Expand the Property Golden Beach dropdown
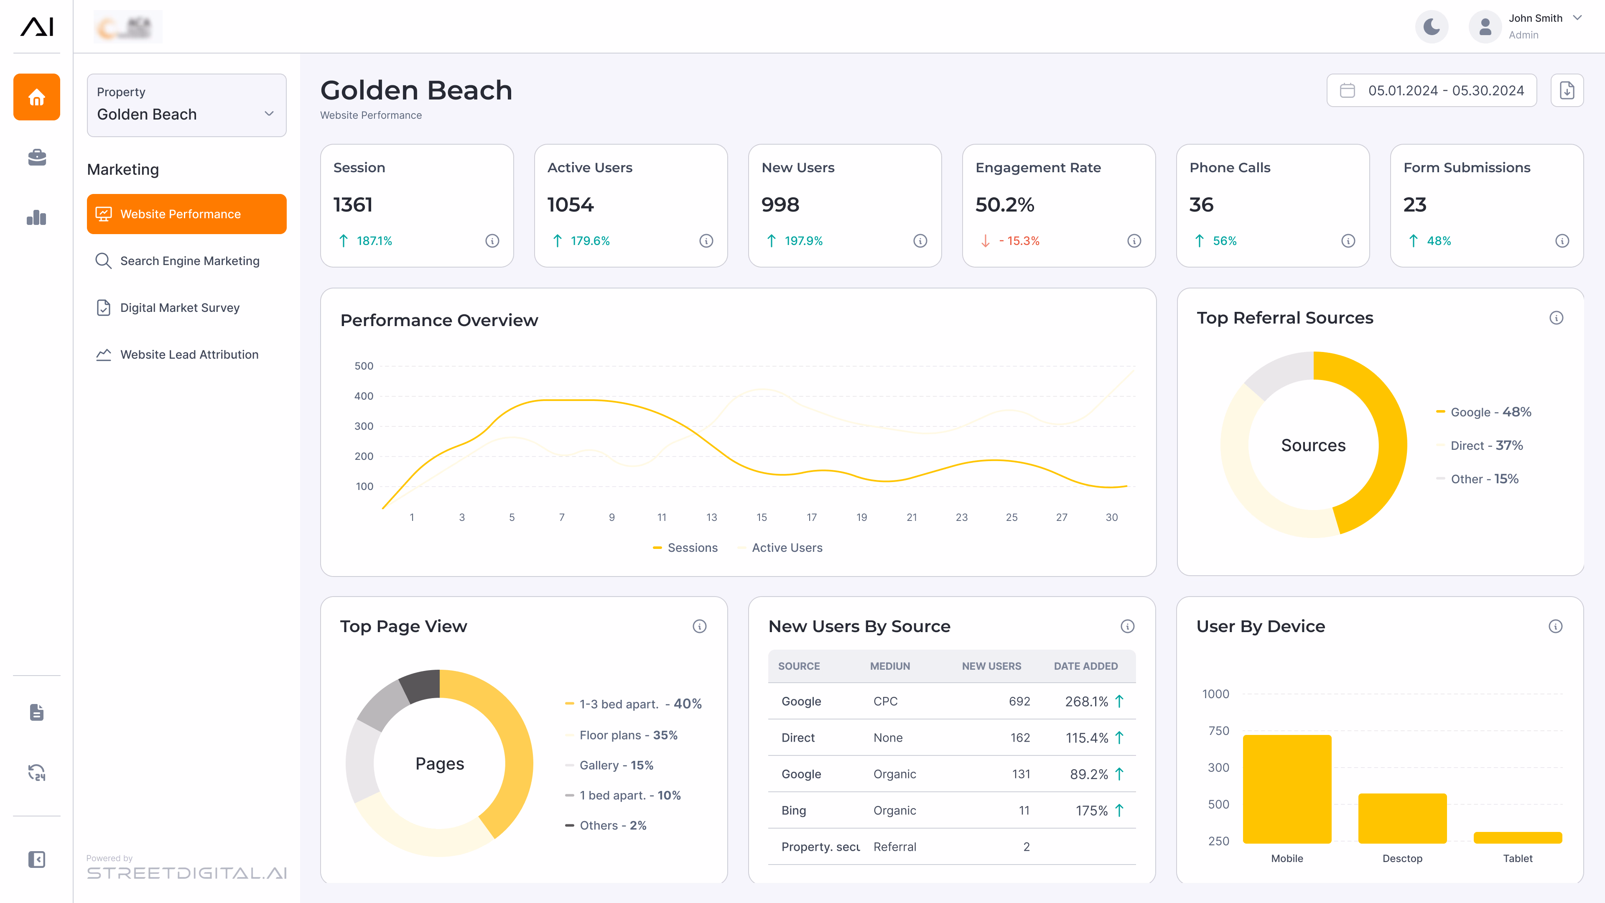The image size is (1605, 903). [187, 105]
